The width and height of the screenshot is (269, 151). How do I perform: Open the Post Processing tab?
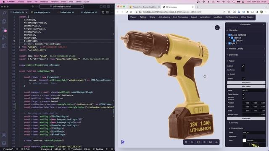pos(180,17)
